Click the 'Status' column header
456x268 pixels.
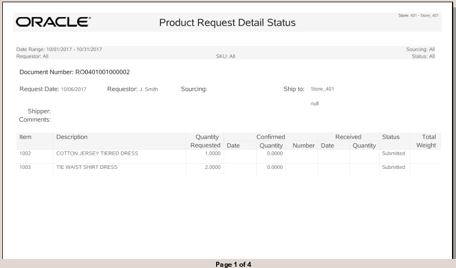391,137
